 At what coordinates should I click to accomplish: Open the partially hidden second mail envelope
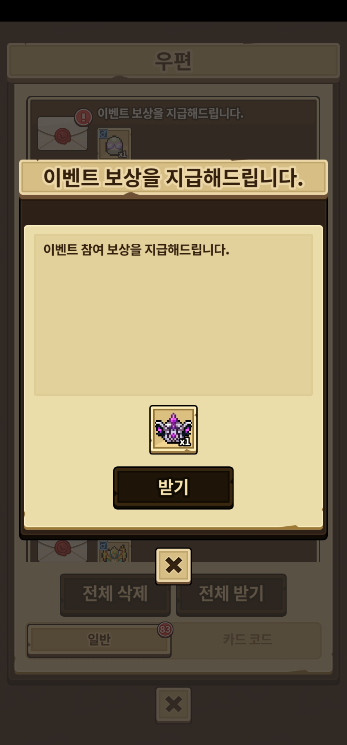(63, 551)
